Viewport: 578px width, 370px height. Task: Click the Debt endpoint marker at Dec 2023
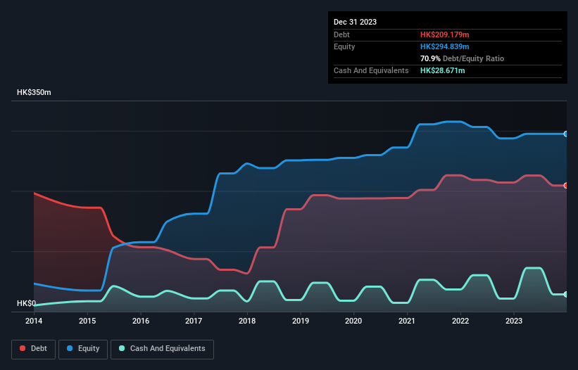tap(566, 186)
